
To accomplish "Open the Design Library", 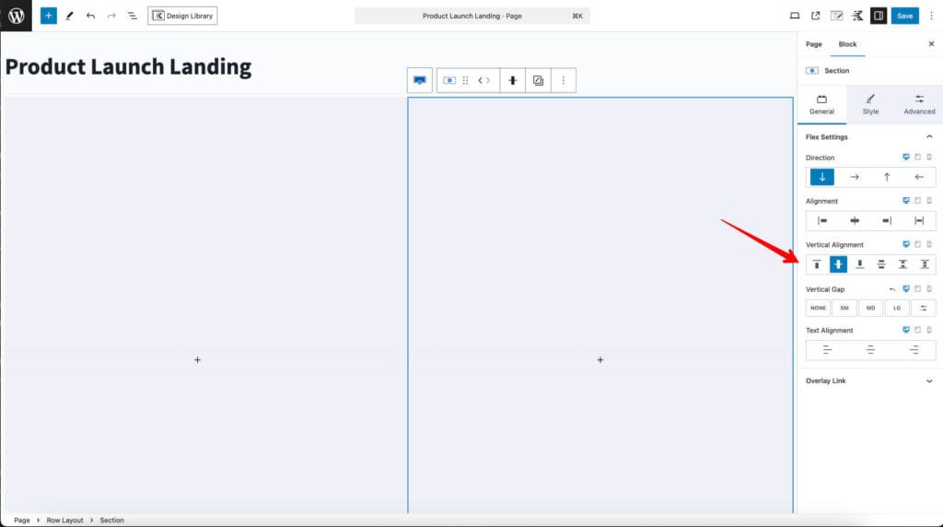I will 182,16.
